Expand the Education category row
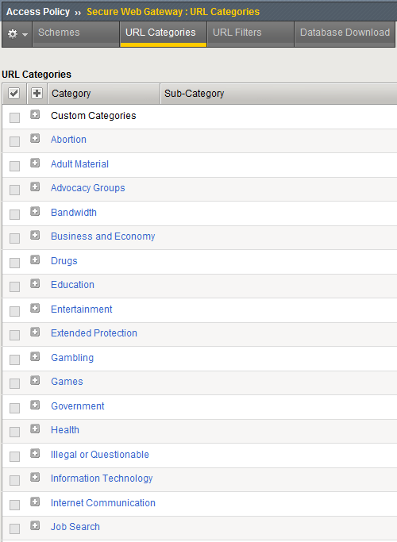Image resolution: width=397 pixels, height=542 pixels. [35, 284]
